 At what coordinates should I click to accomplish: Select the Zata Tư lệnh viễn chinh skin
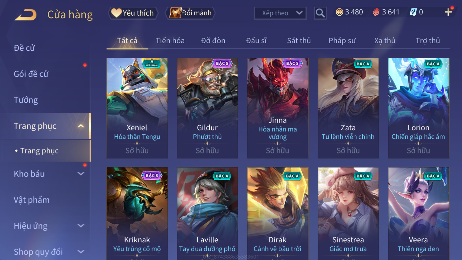348,108
